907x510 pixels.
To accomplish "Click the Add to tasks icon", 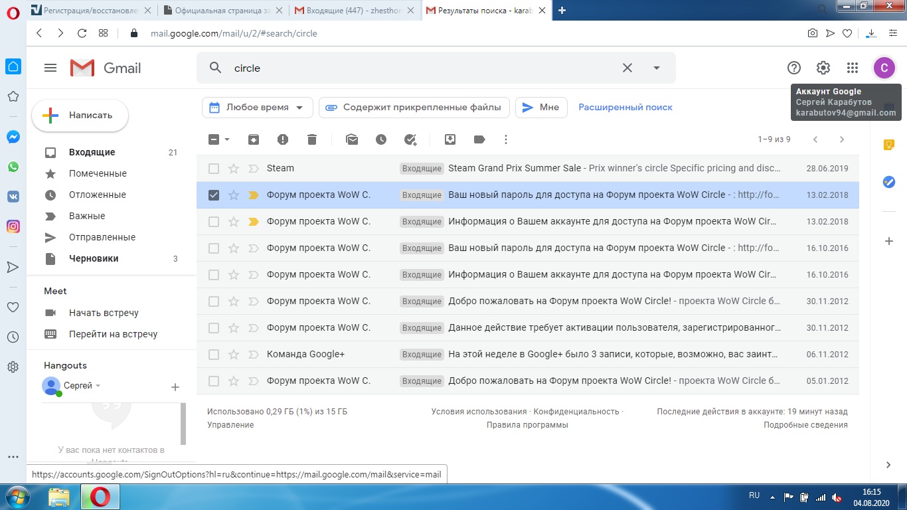I will 410,139.
